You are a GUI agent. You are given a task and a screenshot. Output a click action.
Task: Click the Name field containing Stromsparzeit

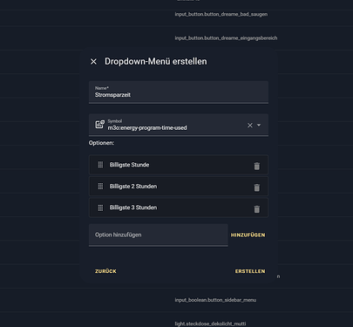pos(179,92)
